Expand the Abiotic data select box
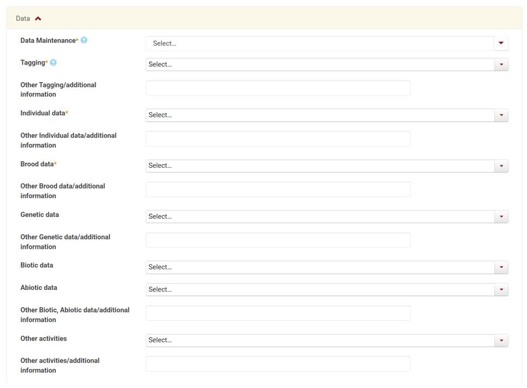The width and height of the screenshot is (527, 388). pyautogui.click(x=320, y=290)
